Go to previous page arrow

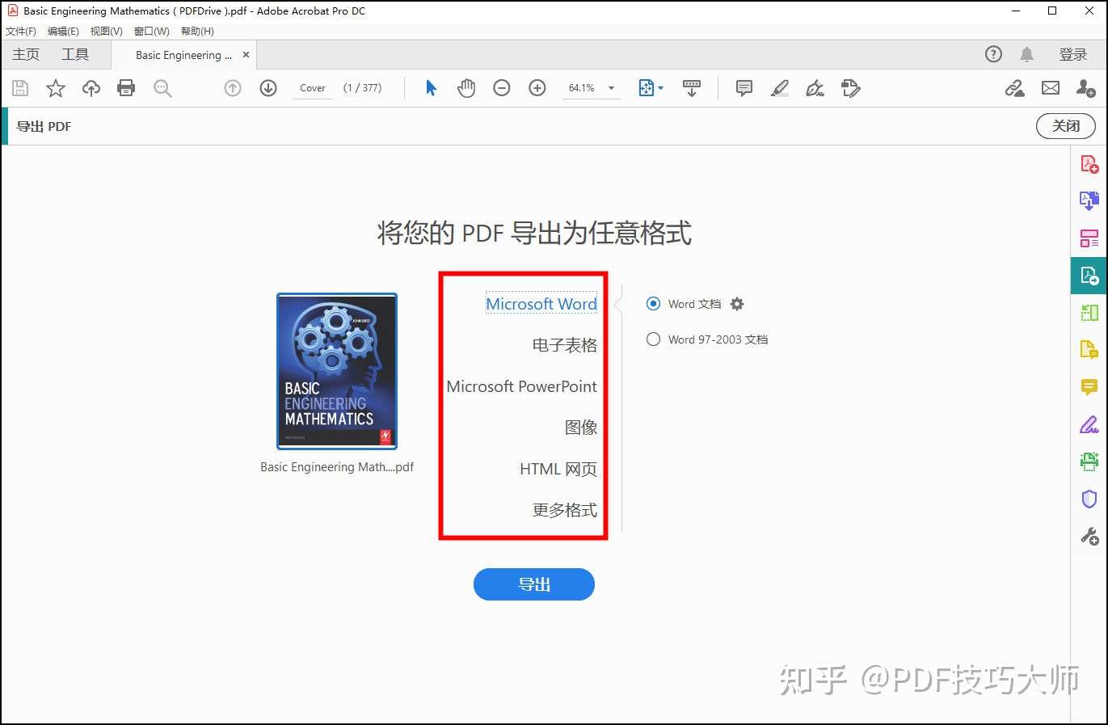point(233,88)
